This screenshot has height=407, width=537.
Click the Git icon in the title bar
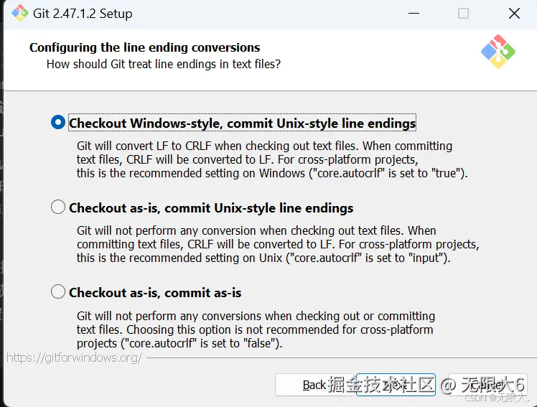(19, 14)
